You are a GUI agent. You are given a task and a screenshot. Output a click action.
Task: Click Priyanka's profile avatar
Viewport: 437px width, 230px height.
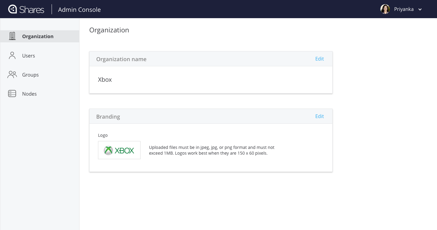[x=385, y=9]
